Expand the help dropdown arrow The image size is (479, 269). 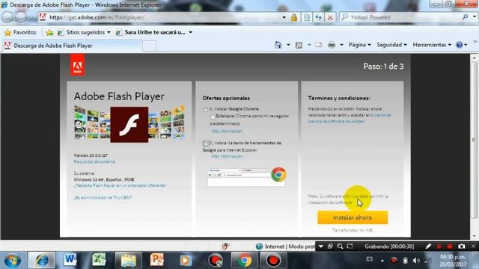466,45
